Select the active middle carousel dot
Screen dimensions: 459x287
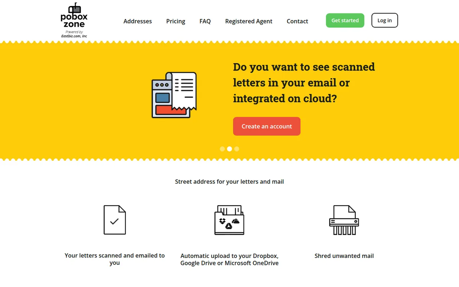229,149
